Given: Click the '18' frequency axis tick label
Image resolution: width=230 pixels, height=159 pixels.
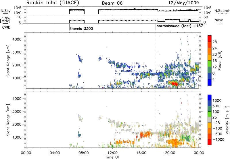Looking at the screenshot, I should click(19, 17).
